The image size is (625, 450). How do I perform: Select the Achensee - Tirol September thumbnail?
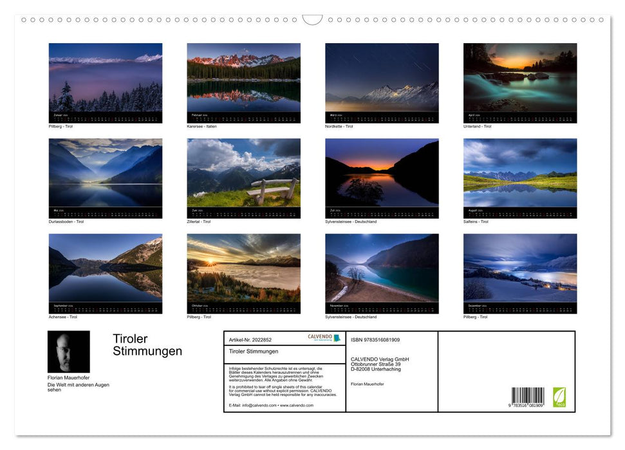(x=105, y=273)
